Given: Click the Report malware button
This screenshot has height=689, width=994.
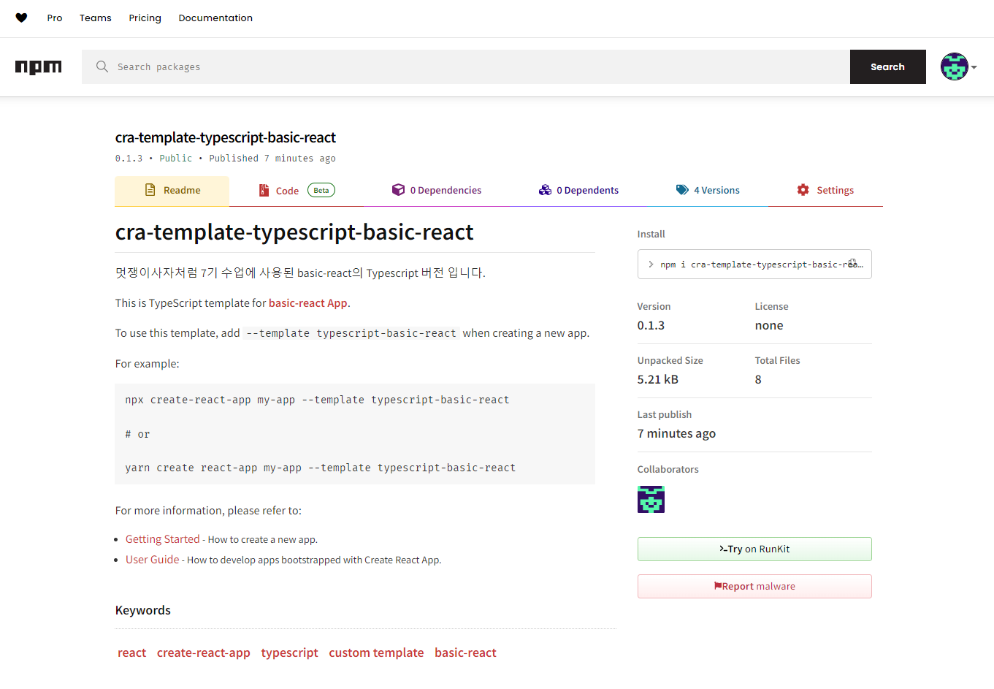Looking at the screenshot, I should [754, 586].
